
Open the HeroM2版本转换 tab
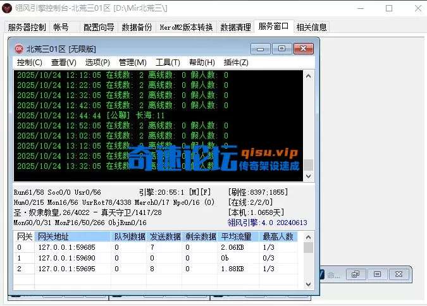click(x=186, y=27)
